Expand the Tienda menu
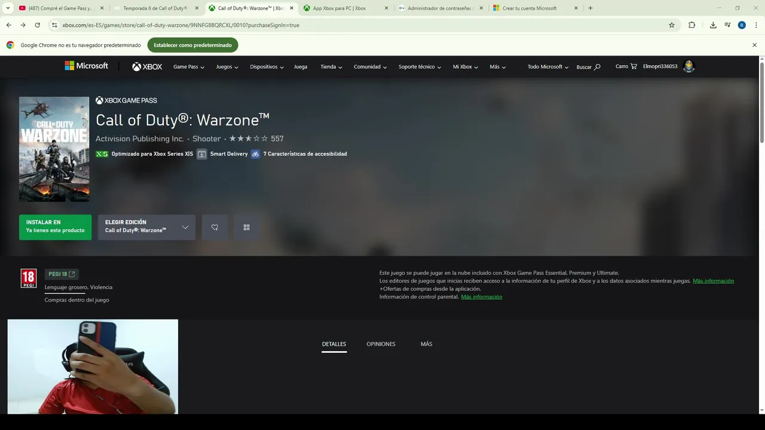 click(x=331, y=67)
